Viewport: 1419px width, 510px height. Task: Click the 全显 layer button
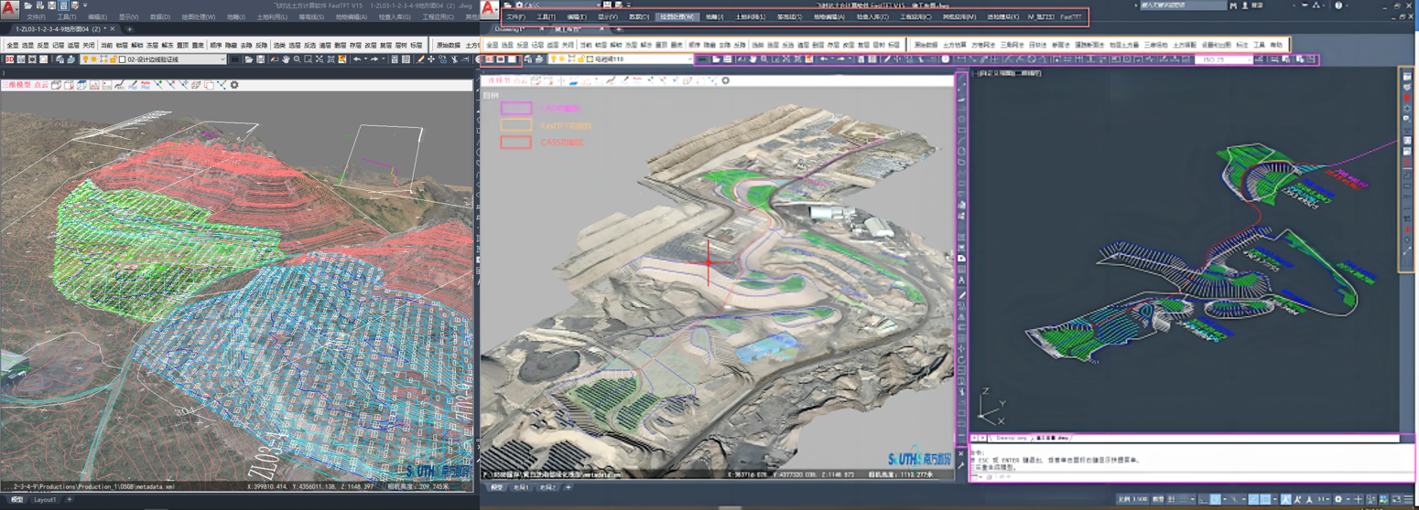(12, 45)
